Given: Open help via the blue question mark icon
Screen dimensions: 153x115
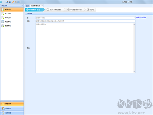Looking at the screenshot, I should point(18,2).
